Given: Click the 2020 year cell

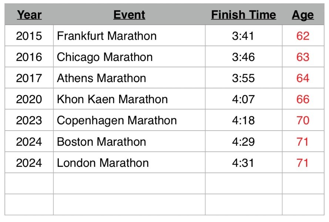Looking at the screenshot, I should point(29,99).
